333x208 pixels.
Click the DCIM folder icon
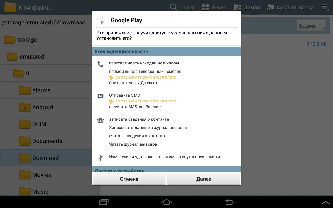coord(25,124)
